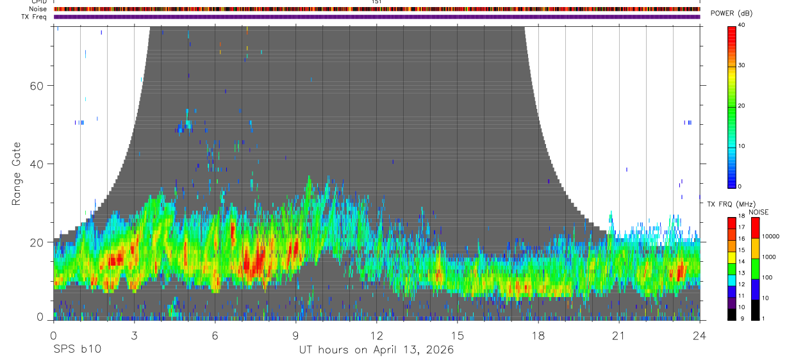Click the 0 dB label on power scale
Viewport: 787px width, 363px height.
pyautogui.click(x=740, y=186)
